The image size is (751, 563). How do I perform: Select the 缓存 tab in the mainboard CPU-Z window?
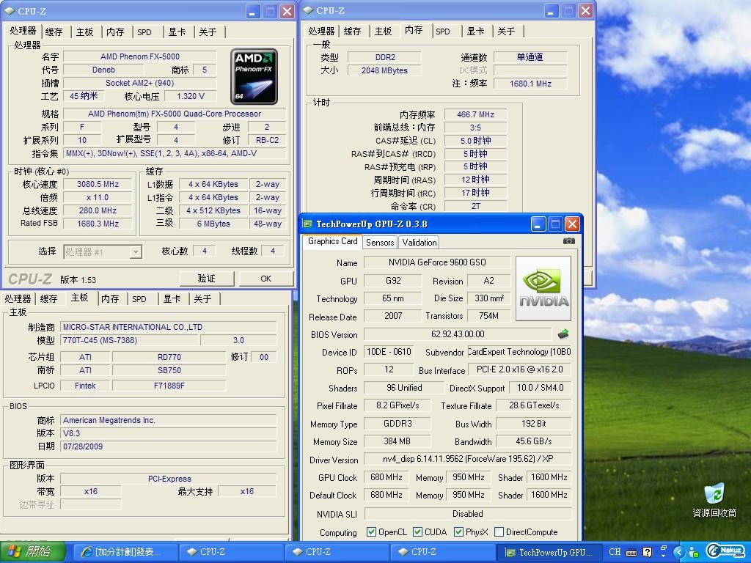coord(48,299)
